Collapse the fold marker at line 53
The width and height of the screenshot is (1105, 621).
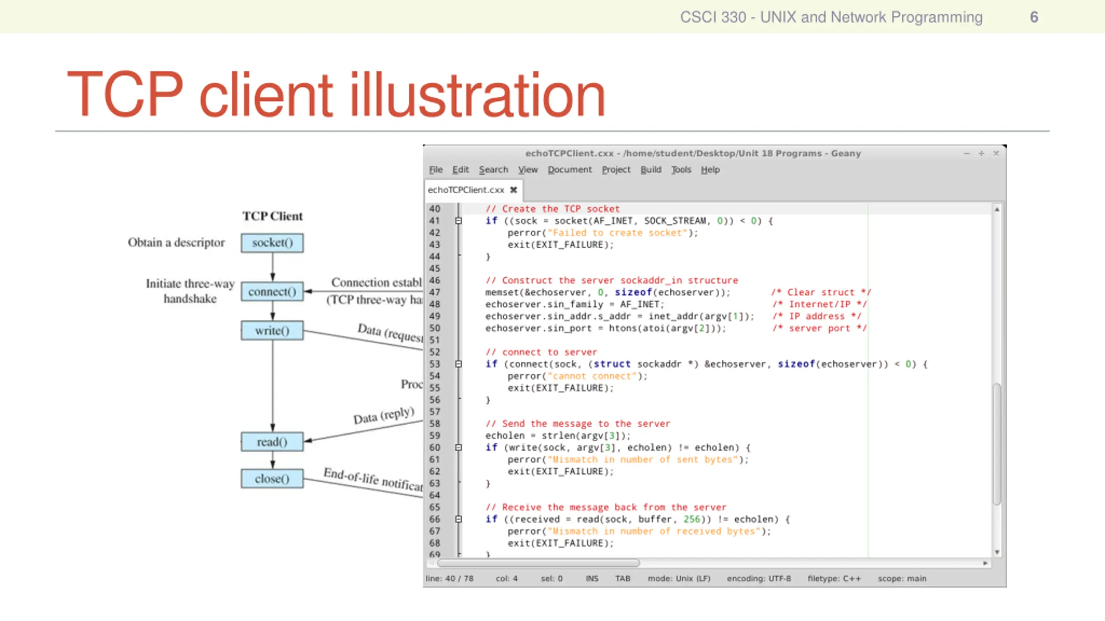click(x=458, y=364)
